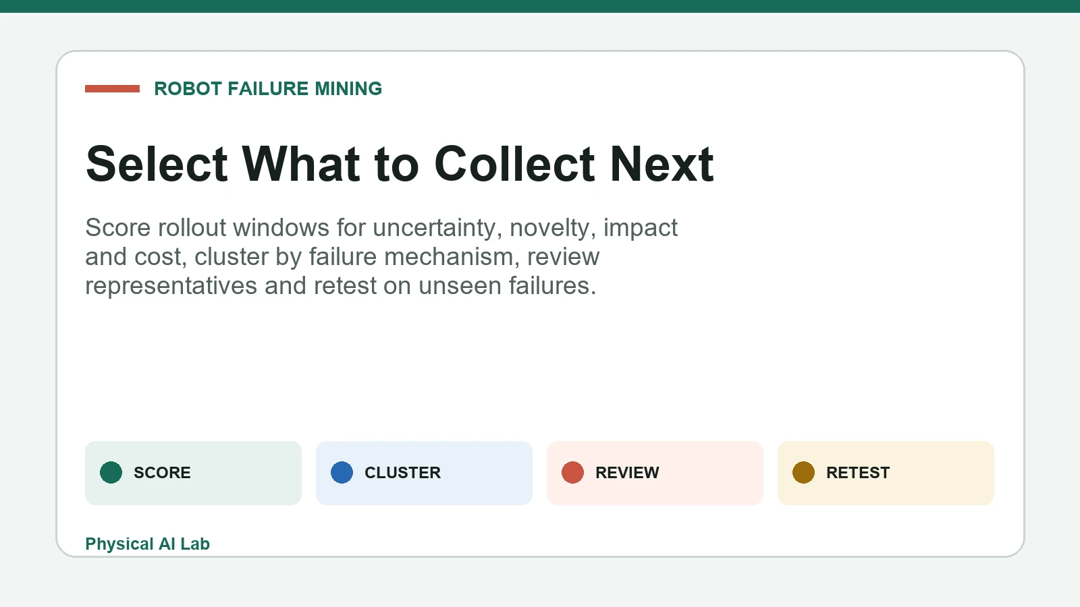Click the amber circle in RETEST chip
The image size is (1080, 607).
804,473
